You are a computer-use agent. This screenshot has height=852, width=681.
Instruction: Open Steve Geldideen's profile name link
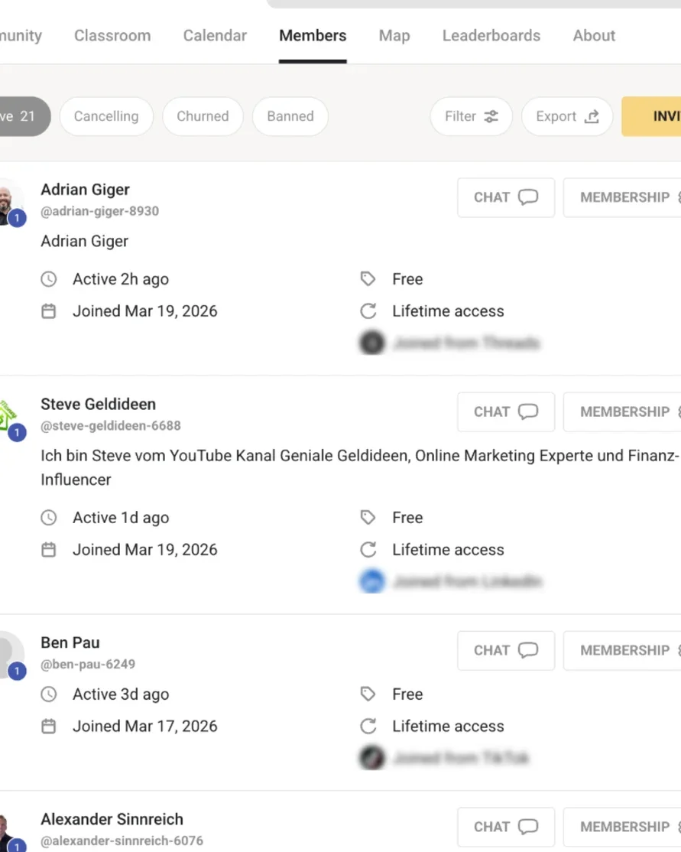[x=98, y=404]
